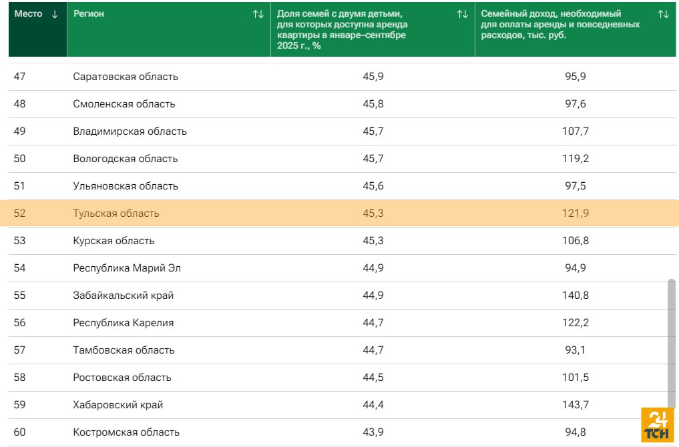679x447 pixels.
Task: Click the 143,7 income value for Хабаровский край
Action: click(575, 405)
